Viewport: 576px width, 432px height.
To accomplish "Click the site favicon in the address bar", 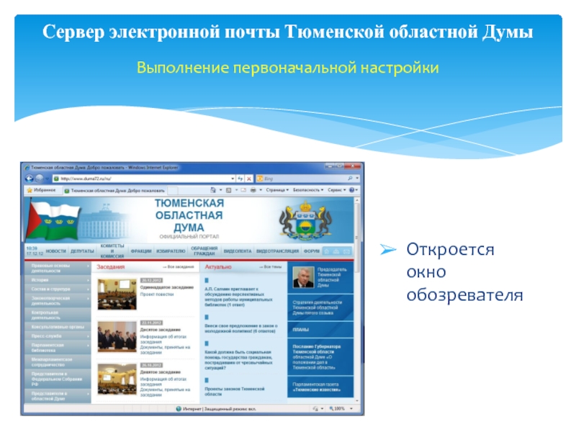I will tap(56, 179).
